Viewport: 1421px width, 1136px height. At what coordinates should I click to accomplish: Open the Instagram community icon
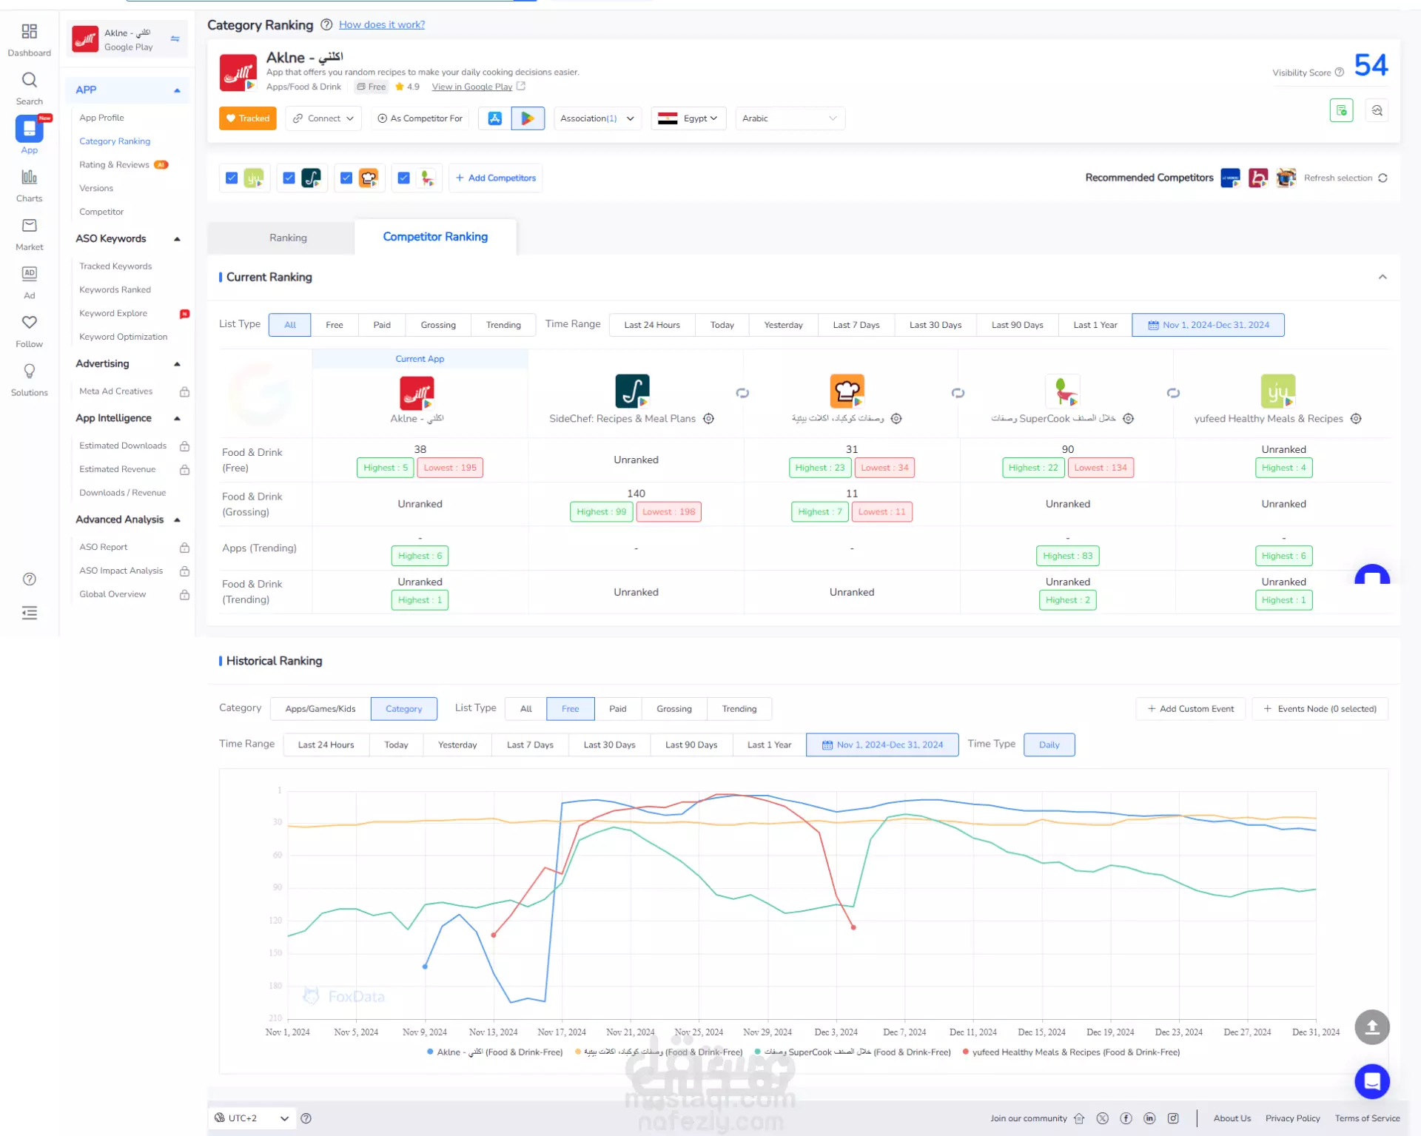1173,1118
